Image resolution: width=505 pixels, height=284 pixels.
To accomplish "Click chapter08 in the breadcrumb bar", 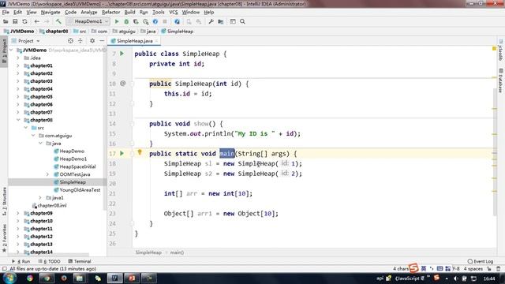I will 54,32.
